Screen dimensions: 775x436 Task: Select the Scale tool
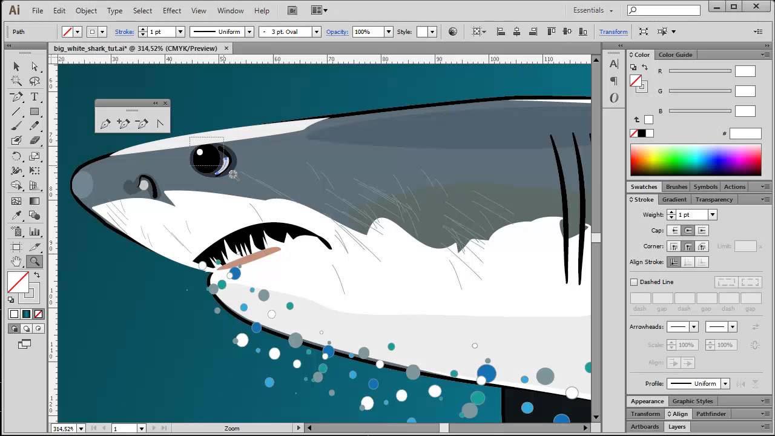(35, 156)
